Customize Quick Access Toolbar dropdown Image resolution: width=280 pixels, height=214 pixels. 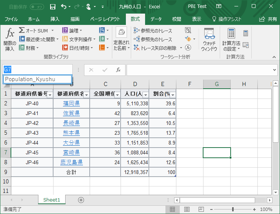pyautogui.click(x=103, y=7)
